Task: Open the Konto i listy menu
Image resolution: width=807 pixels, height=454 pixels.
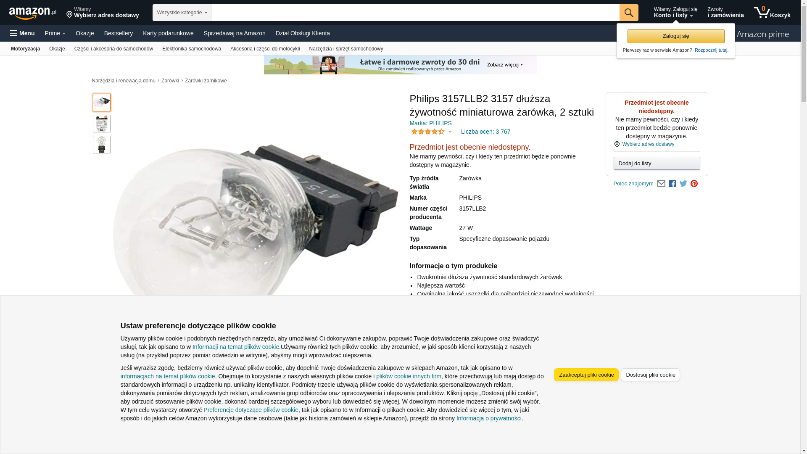Action: pyautogui.click(x=675, y=13)
